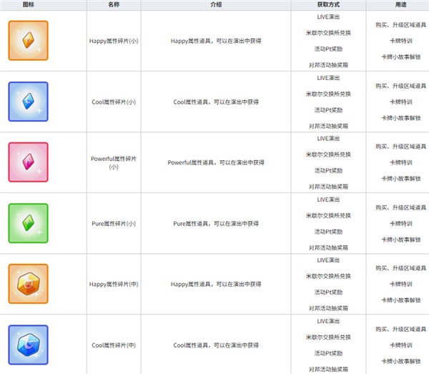The width and height of the screenshot is (429, 374).
Task: Click the small orange Happy shard icon
Action: 28,41
